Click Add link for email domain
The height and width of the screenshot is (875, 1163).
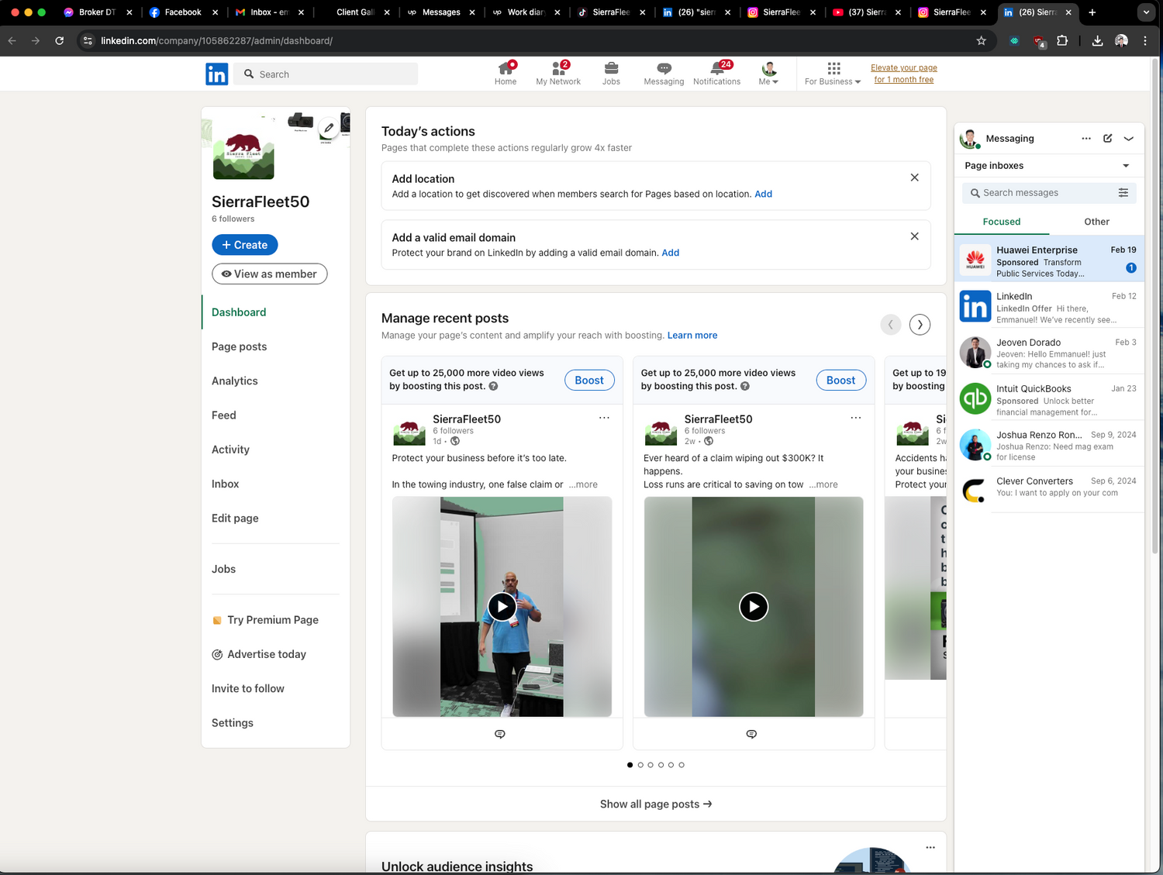(671, 253)
